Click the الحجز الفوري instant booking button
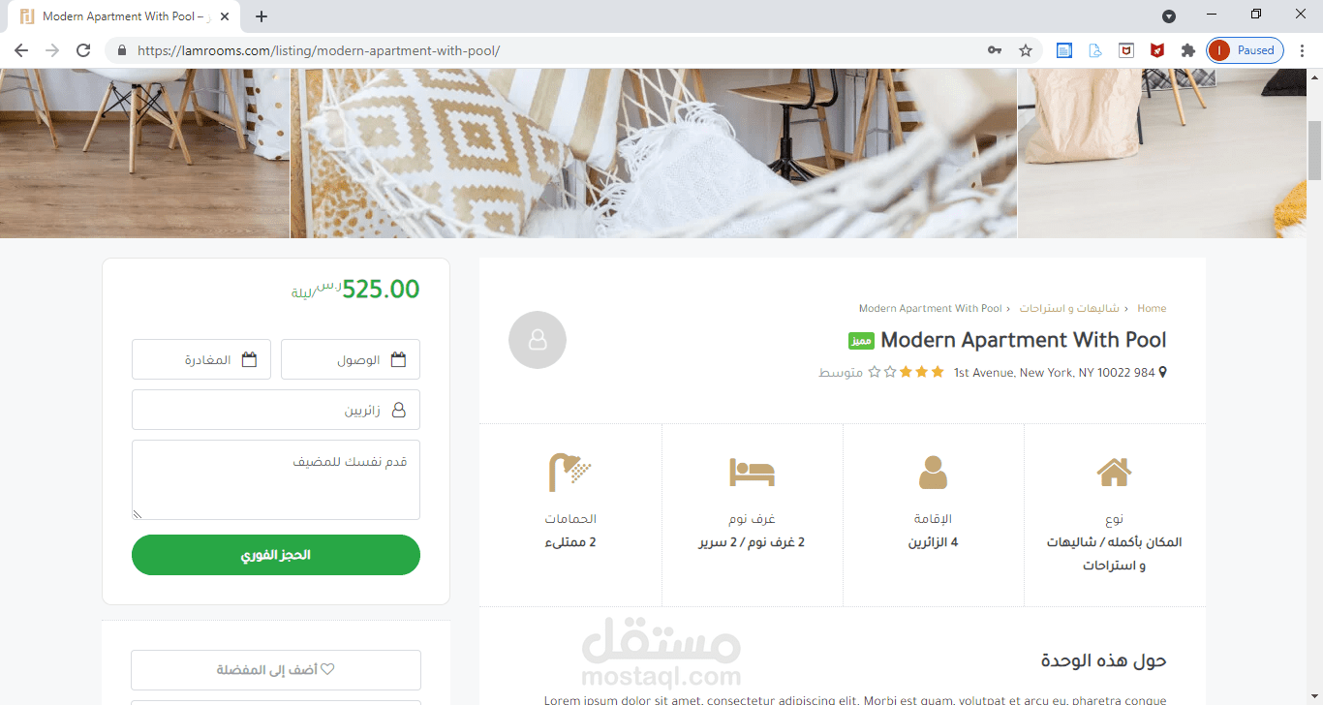Screen dimensions: 1323x705 276,555
